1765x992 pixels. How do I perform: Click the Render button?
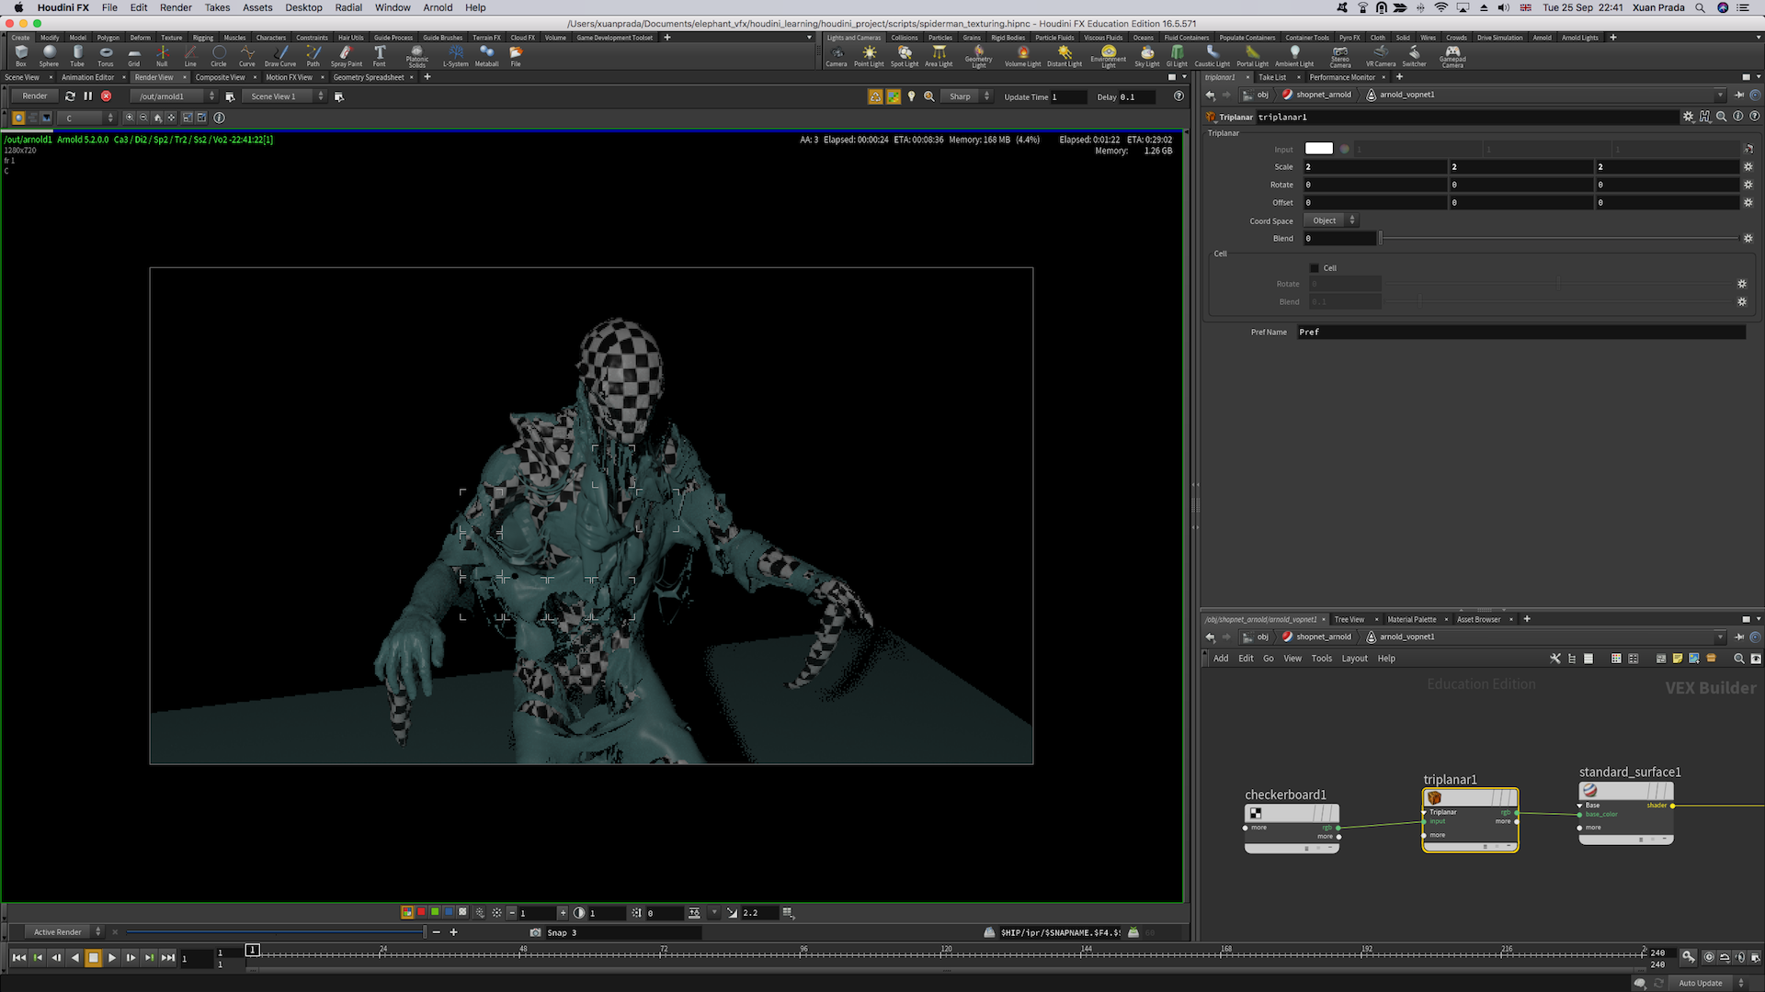point(35,96)
